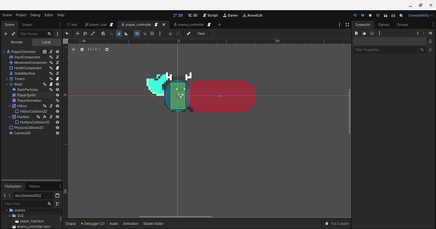Open script attached to HealthComponent
Image resolution: width=436 pixels, height=229 pixels.
[58, 68]
